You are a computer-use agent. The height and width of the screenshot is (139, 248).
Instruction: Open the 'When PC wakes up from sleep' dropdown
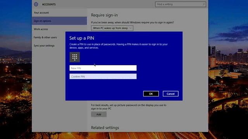click(112, 28)
